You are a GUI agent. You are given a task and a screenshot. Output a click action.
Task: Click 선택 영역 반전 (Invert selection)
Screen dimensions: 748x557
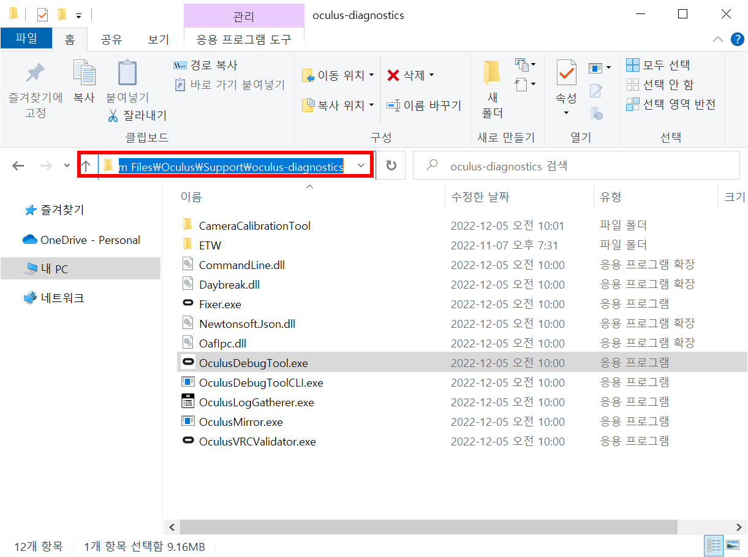pos(671,104)
